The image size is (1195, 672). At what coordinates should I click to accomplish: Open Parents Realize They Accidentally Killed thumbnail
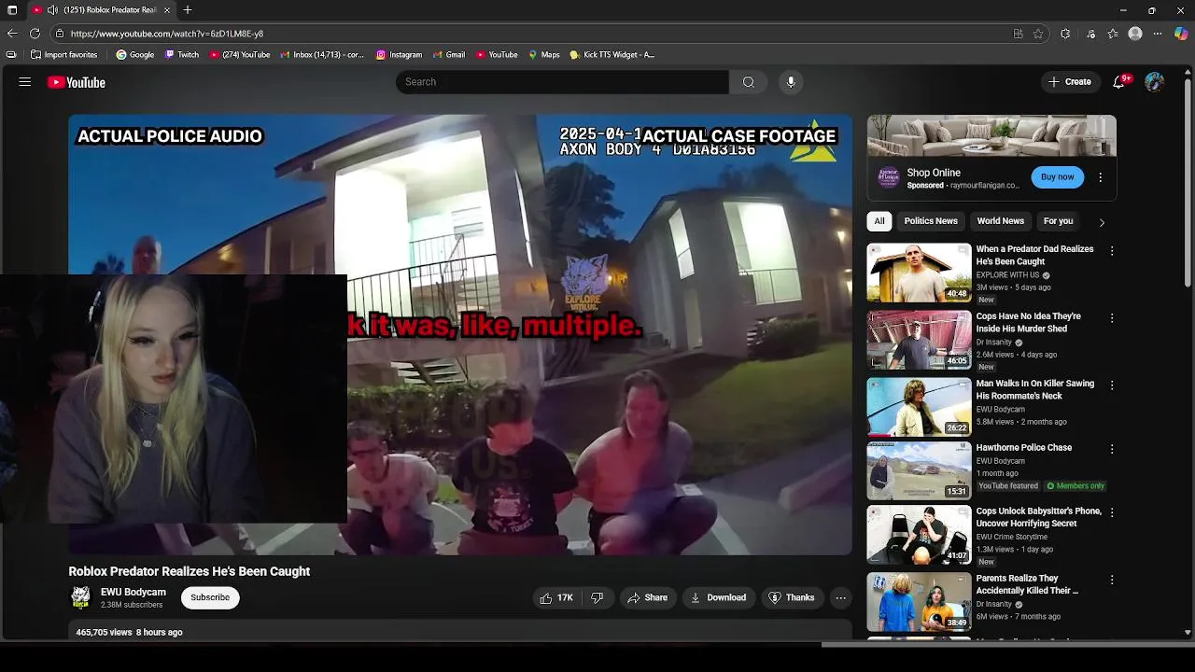(x=919, y=602)
